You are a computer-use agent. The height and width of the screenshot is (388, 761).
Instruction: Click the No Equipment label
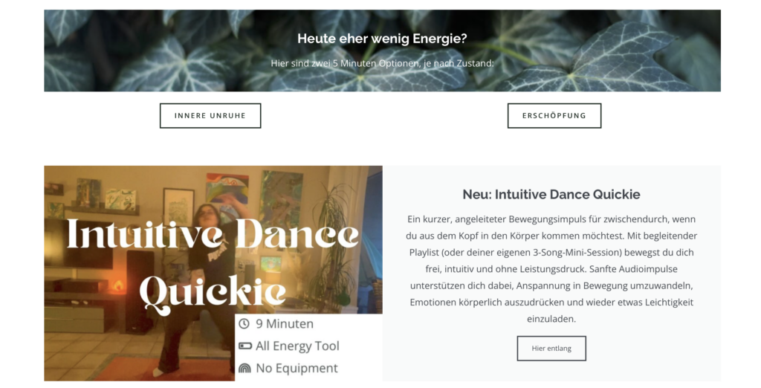pyautogui.click(x=297, y=368)
